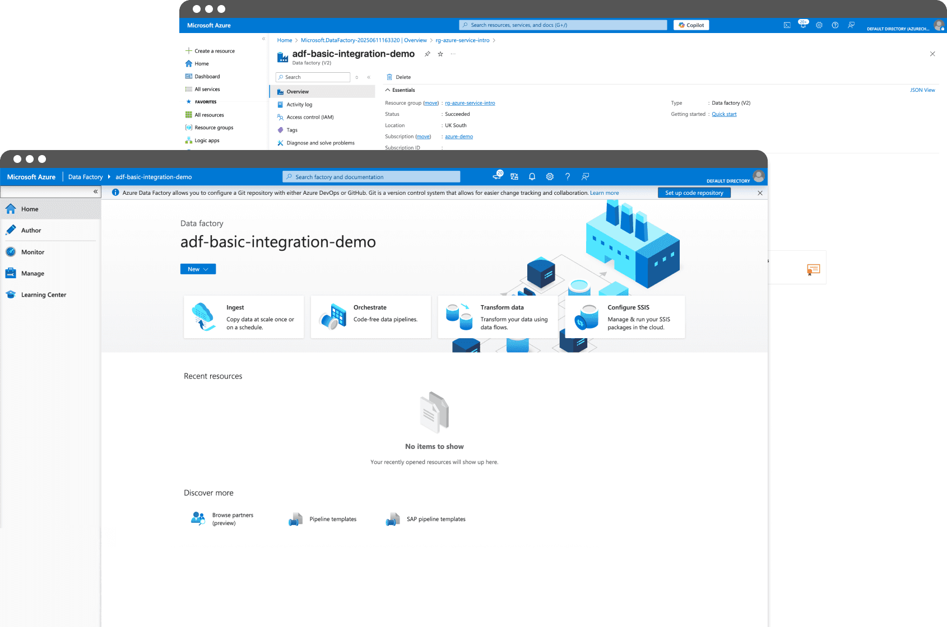Screen dimensions: 947x627
Task: Open Learning Center graduation cap icon
Action: click(11, 294)
